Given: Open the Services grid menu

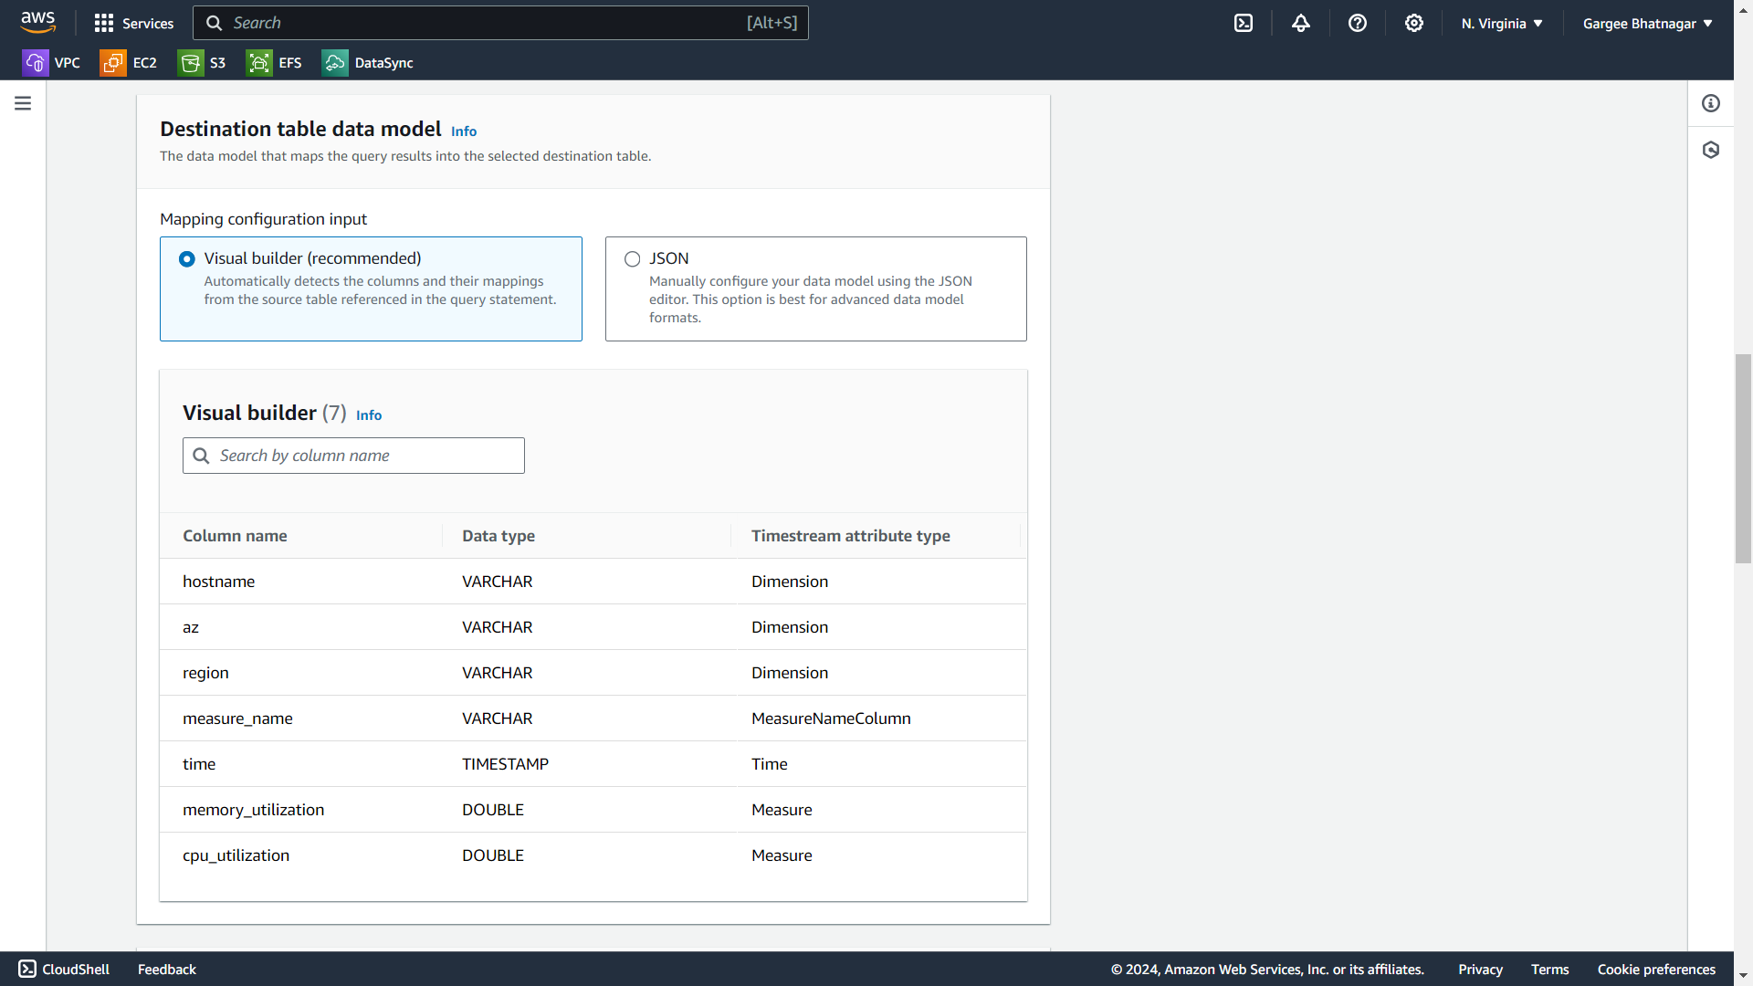Looking at the screenshot, I should point(133,23).
